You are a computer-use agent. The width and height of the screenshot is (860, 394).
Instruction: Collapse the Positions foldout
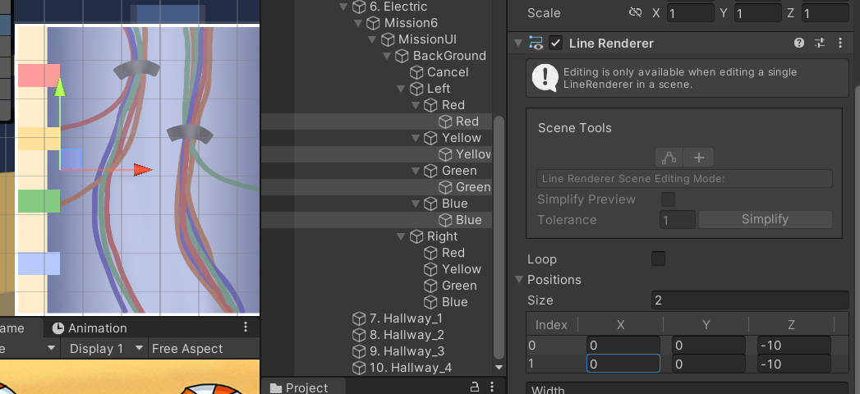(x=519, y=279)
